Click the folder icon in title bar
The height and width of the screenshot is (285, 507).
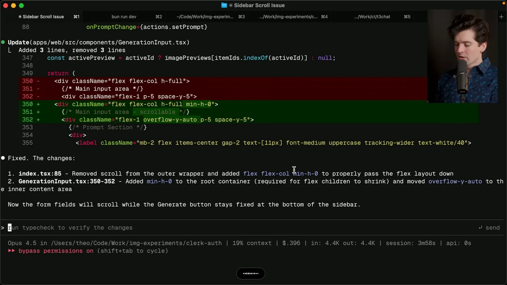click(x=224, y=5)
